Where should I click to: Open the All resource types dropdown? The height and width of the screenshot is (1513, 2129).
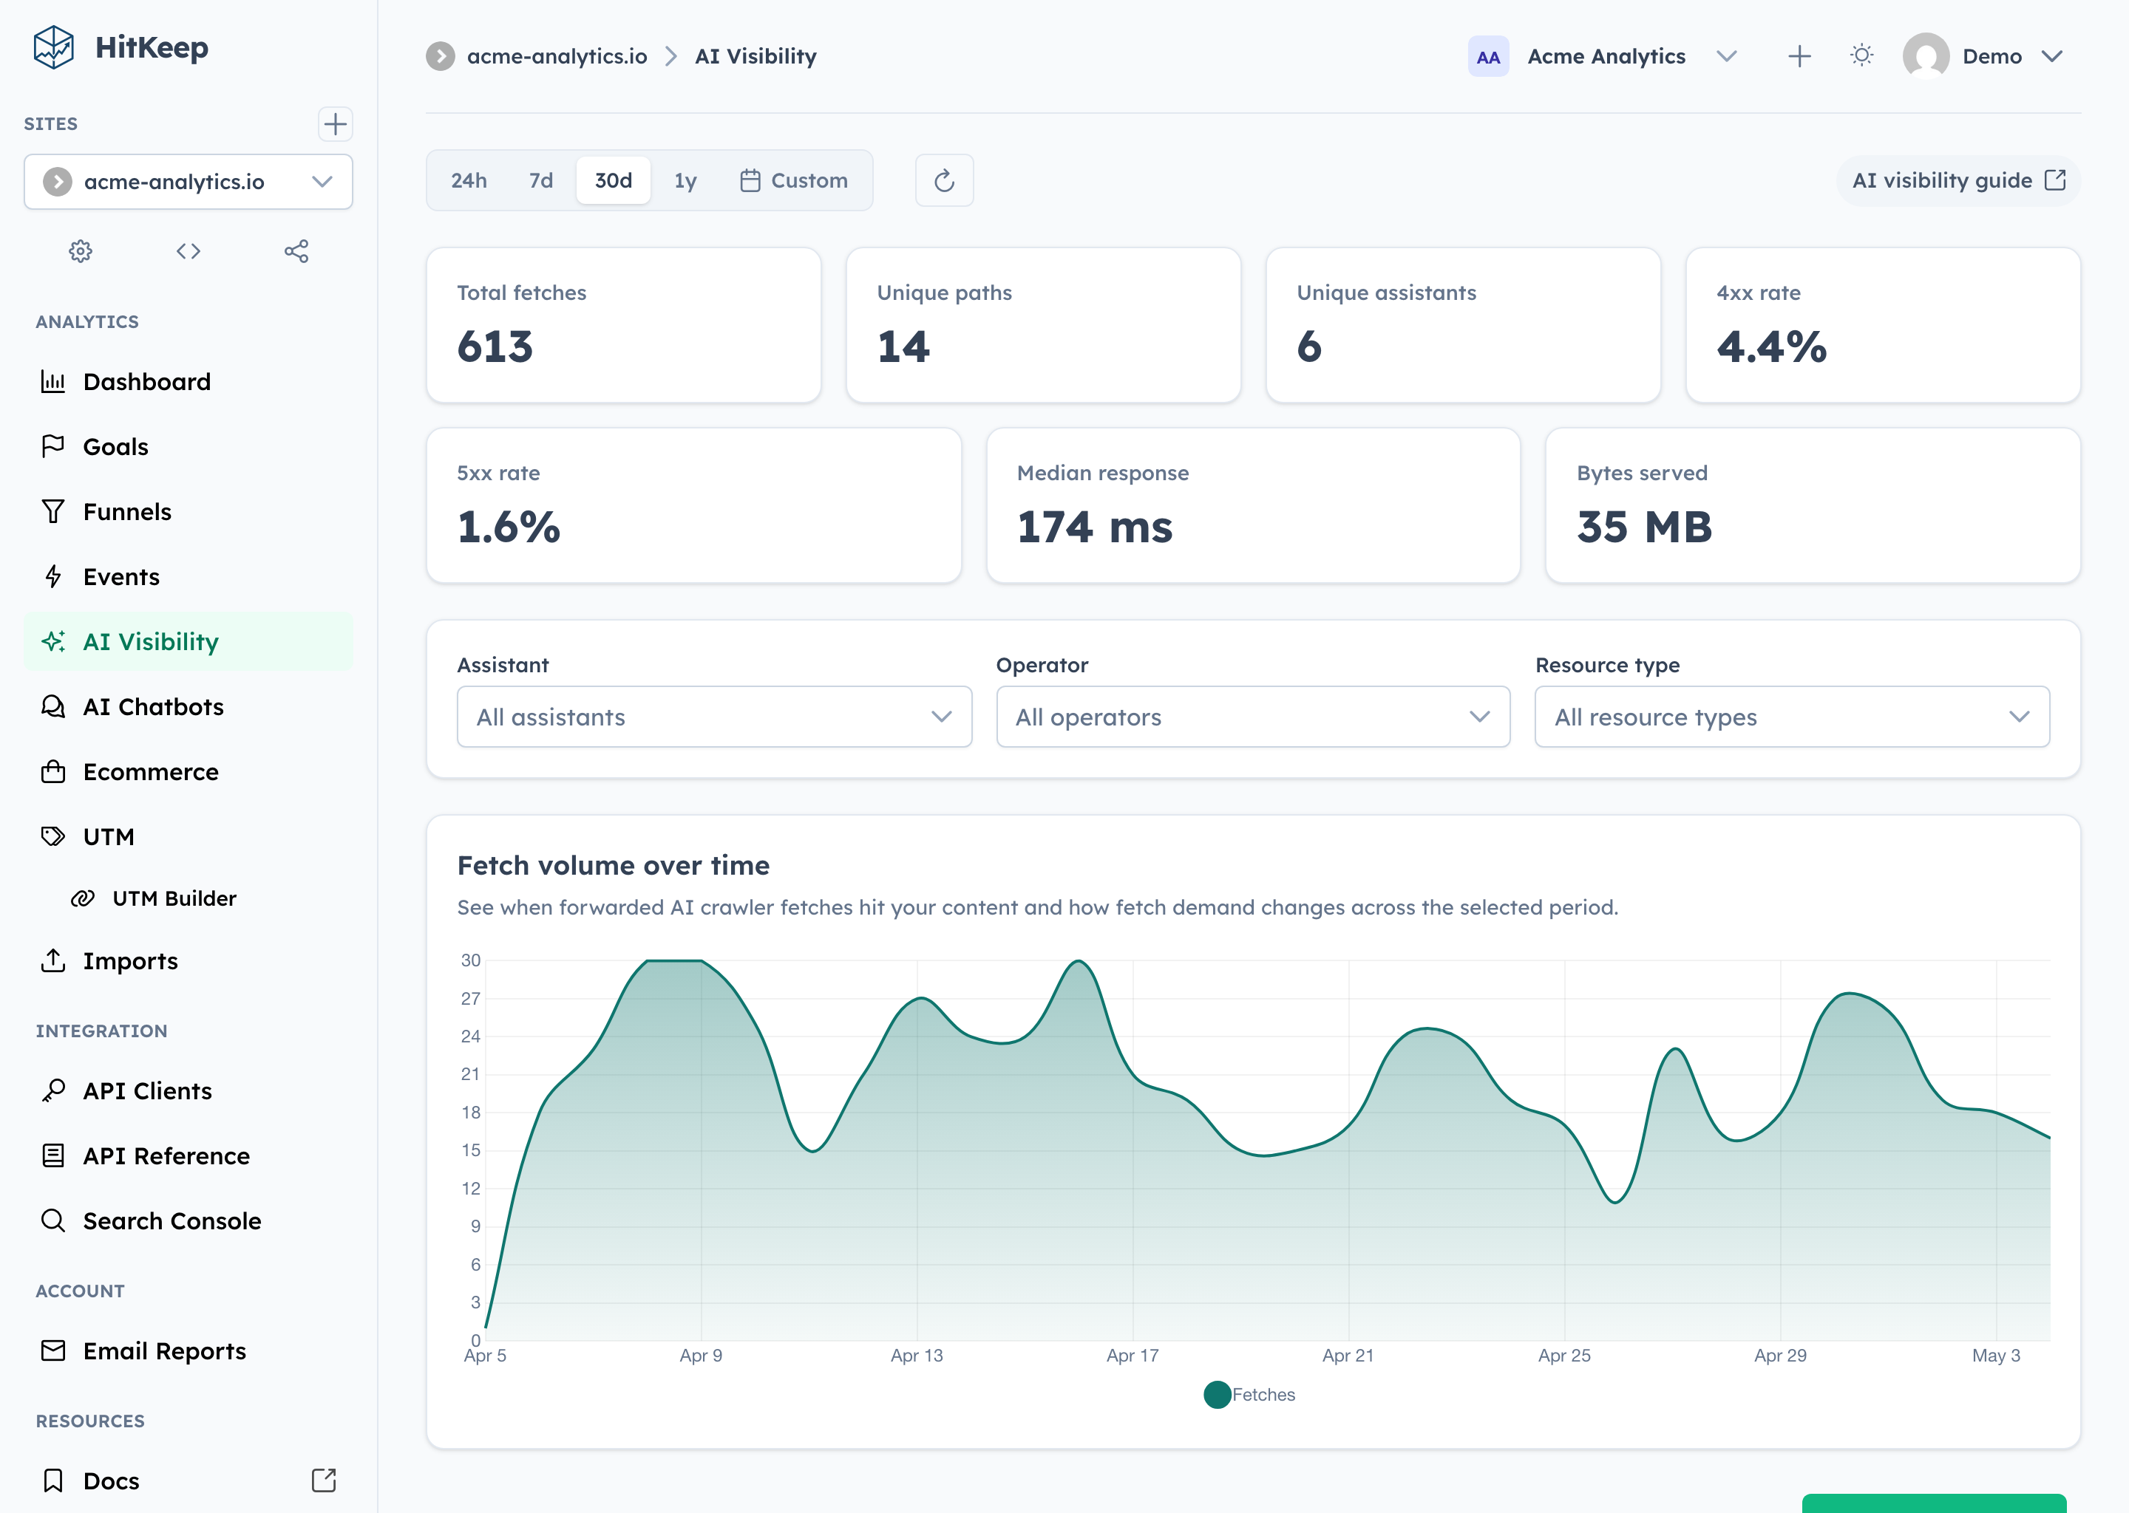(1792, 717)
